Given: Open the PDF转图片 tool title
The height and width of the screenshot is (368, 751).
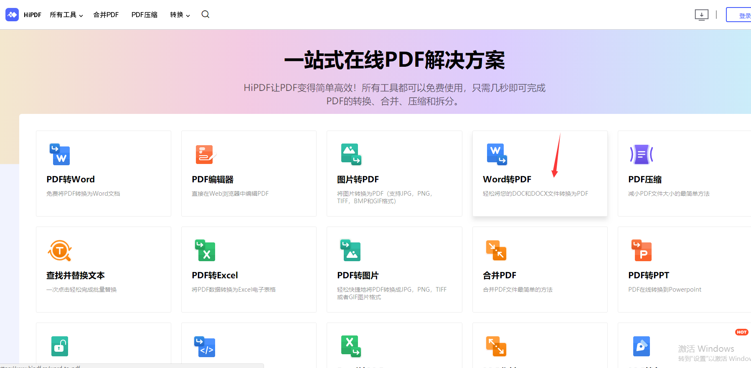Looking at the screenshot, I should [358, 275].
